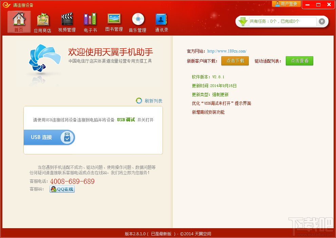Open the 通讯录 contacts section
Image resolution: width=336 pixels, height=238 pixels.
click(x=161, y=23)
